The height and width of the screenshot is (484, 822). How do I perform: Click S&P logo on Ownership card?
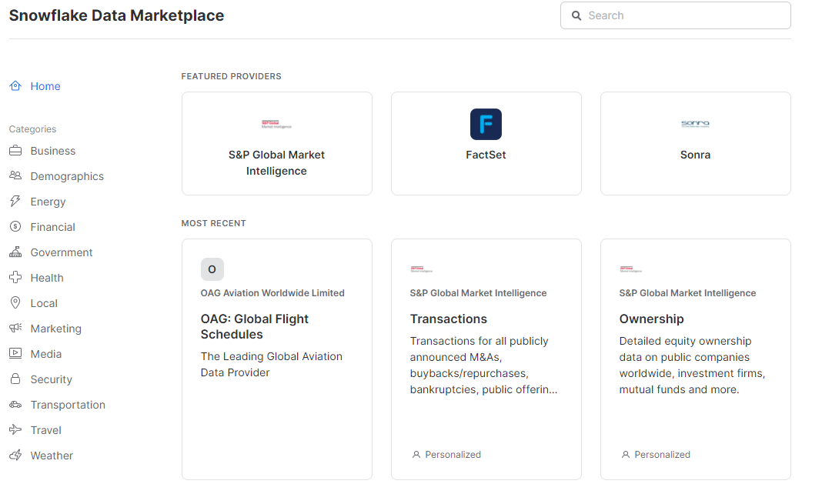click(x=630, y=269)
